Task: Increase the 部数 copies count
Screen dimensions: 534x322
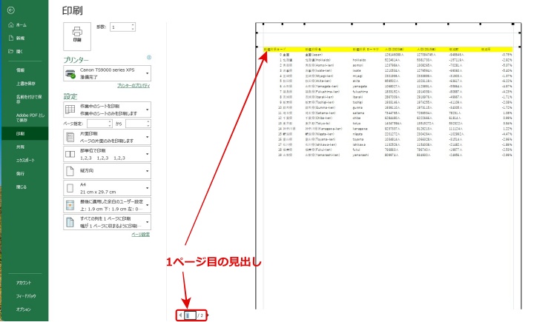Action: (133, 25)
